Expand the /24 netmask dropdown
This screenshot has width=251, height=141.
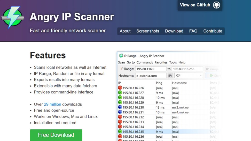189,76
